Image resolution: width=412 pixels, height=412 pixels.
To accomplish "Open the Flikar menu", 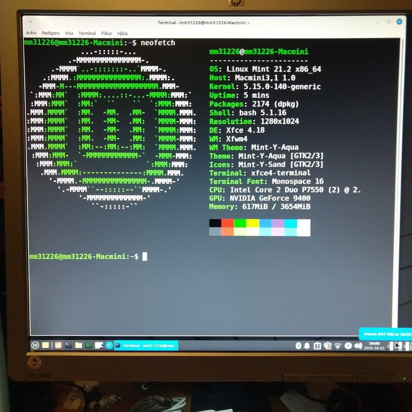I will coord(107,33).
